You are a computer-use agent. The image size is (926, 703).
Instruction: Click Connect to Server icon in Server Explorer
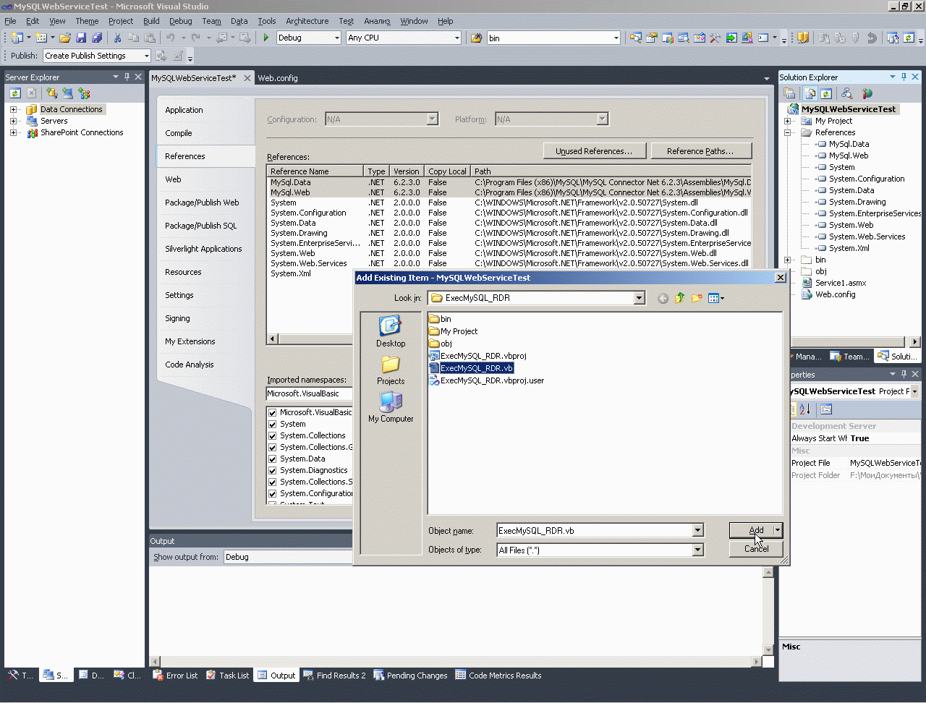(x=68, y=93)
